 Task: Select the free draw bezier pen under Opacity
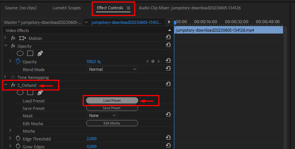pos(40,54)
